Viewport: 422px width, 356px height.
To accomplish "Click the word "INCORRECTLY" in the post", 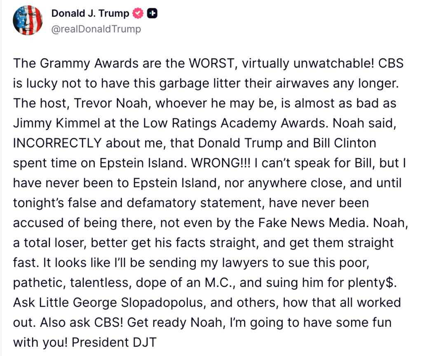I will pyautogui.click(x=57, y=143).
